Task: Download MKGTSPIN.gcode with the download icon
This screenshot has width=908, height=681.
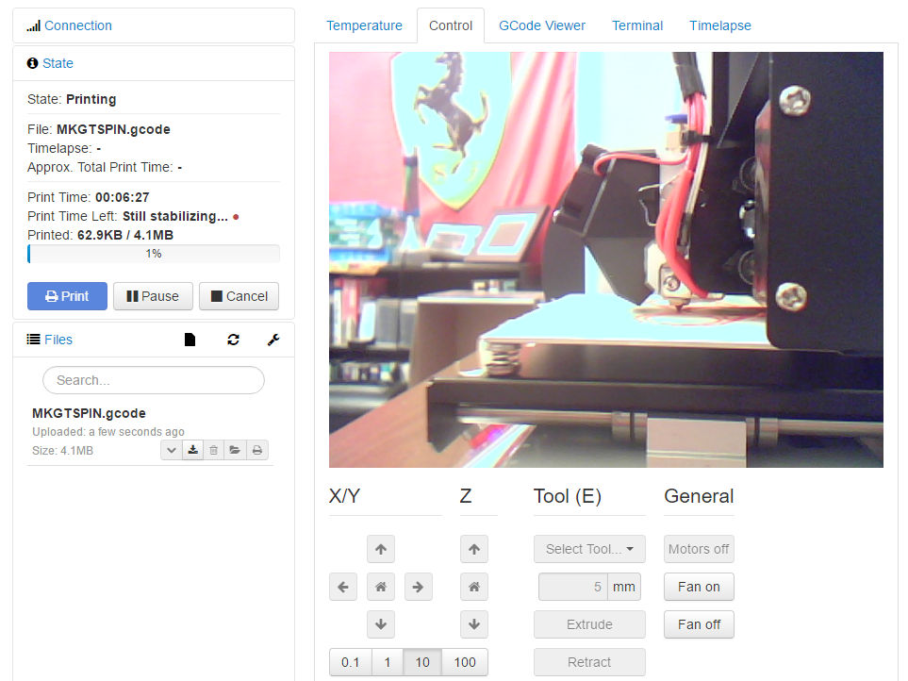Action: (x=192, y=450)
